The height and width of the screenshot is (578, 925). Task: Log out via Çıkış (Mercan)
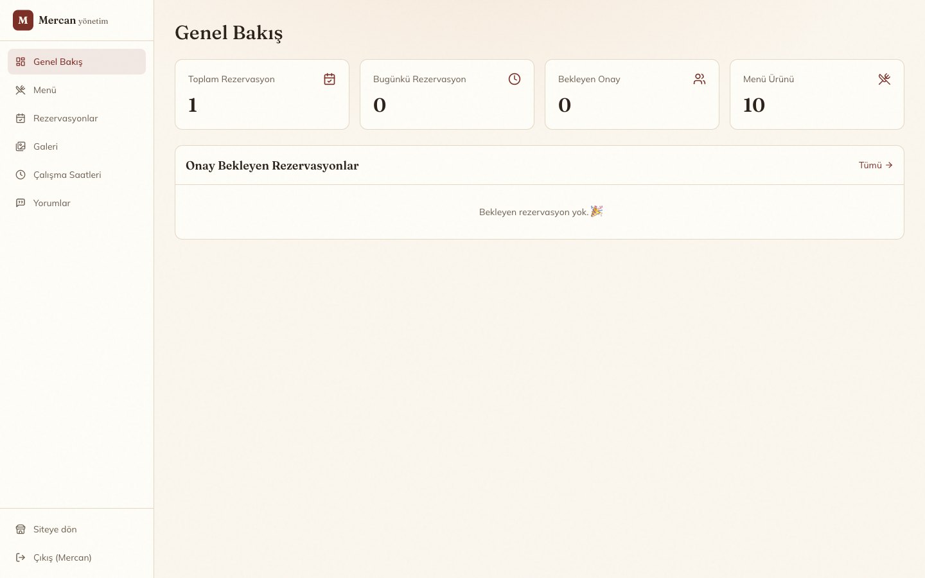[76, 557]
